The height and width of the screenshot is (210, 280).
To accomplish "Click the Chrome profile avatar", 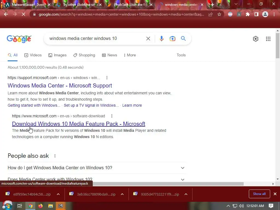I will (x=265, y=14).
